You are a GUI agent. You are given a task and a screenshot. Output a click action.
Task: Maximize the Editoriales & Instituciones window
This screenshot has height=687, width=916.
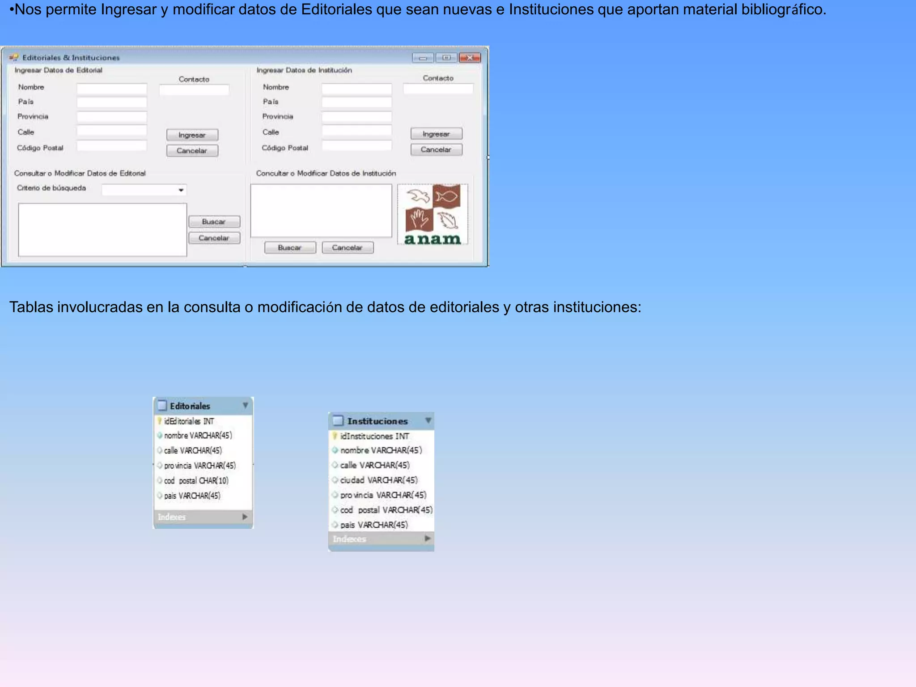446,58
